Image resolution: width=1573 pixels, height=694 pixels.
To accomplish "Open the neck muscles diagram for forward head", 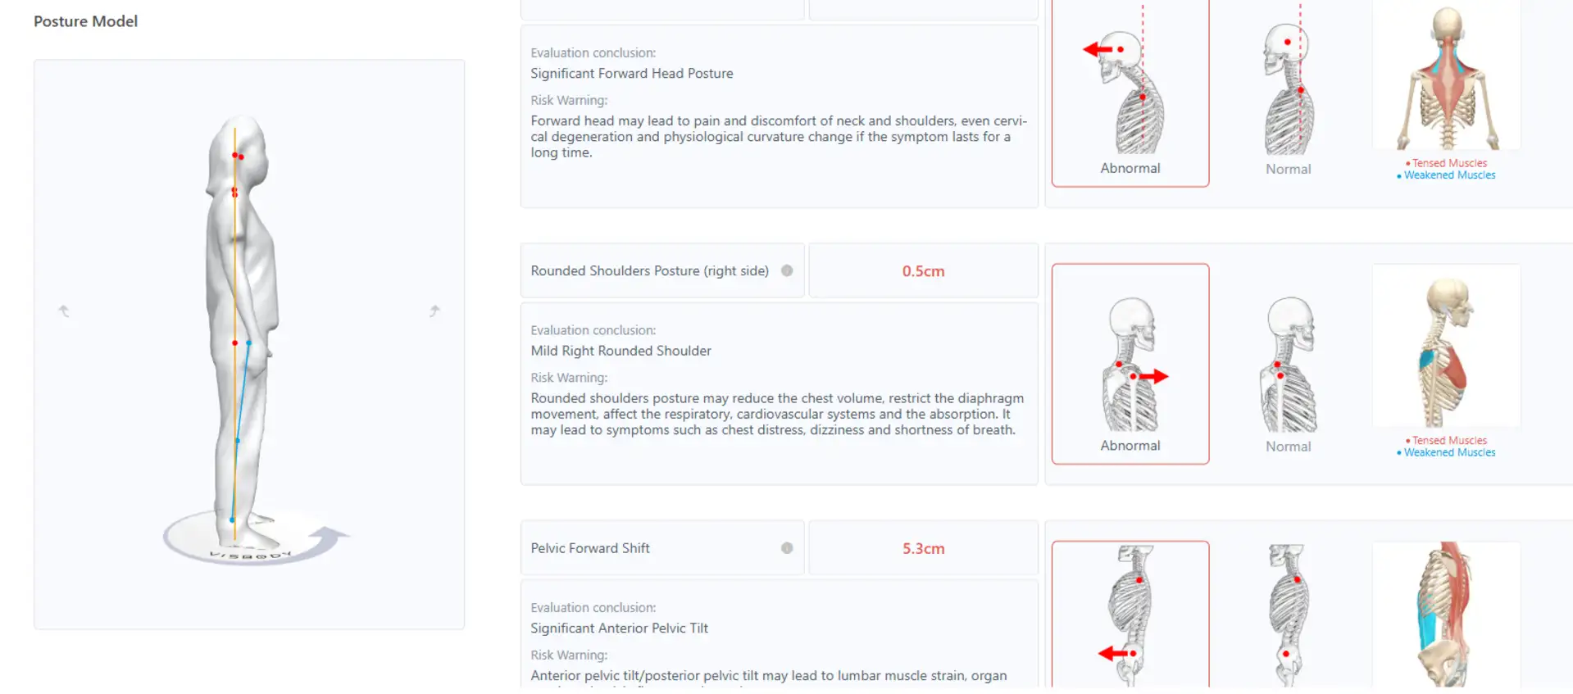I will tap(1447, 75).
